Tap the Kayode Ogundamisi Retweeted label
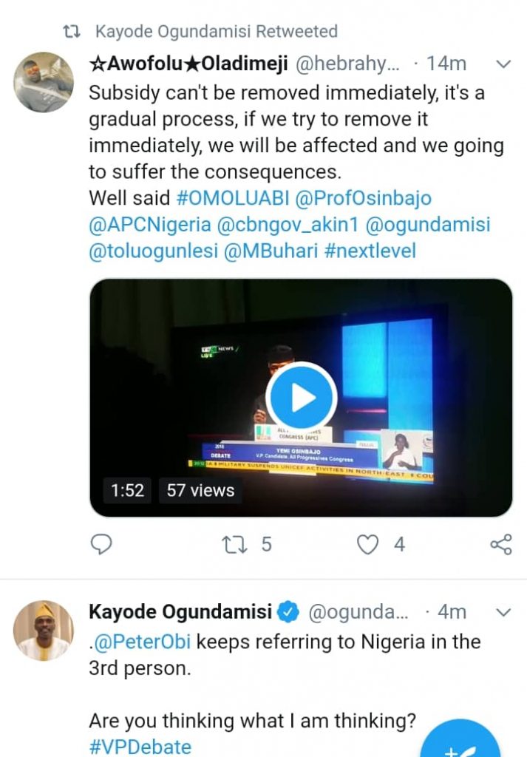This screenshot has height=757, width=527. 216,31
